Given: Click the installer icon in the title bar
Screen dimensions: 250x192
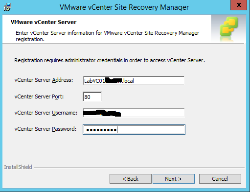Looking at the screenshot, I should click(7, 7).
